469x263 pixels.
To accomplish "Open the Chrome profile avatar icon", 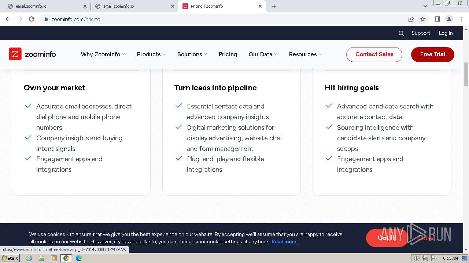I will (x=449, y=19).
